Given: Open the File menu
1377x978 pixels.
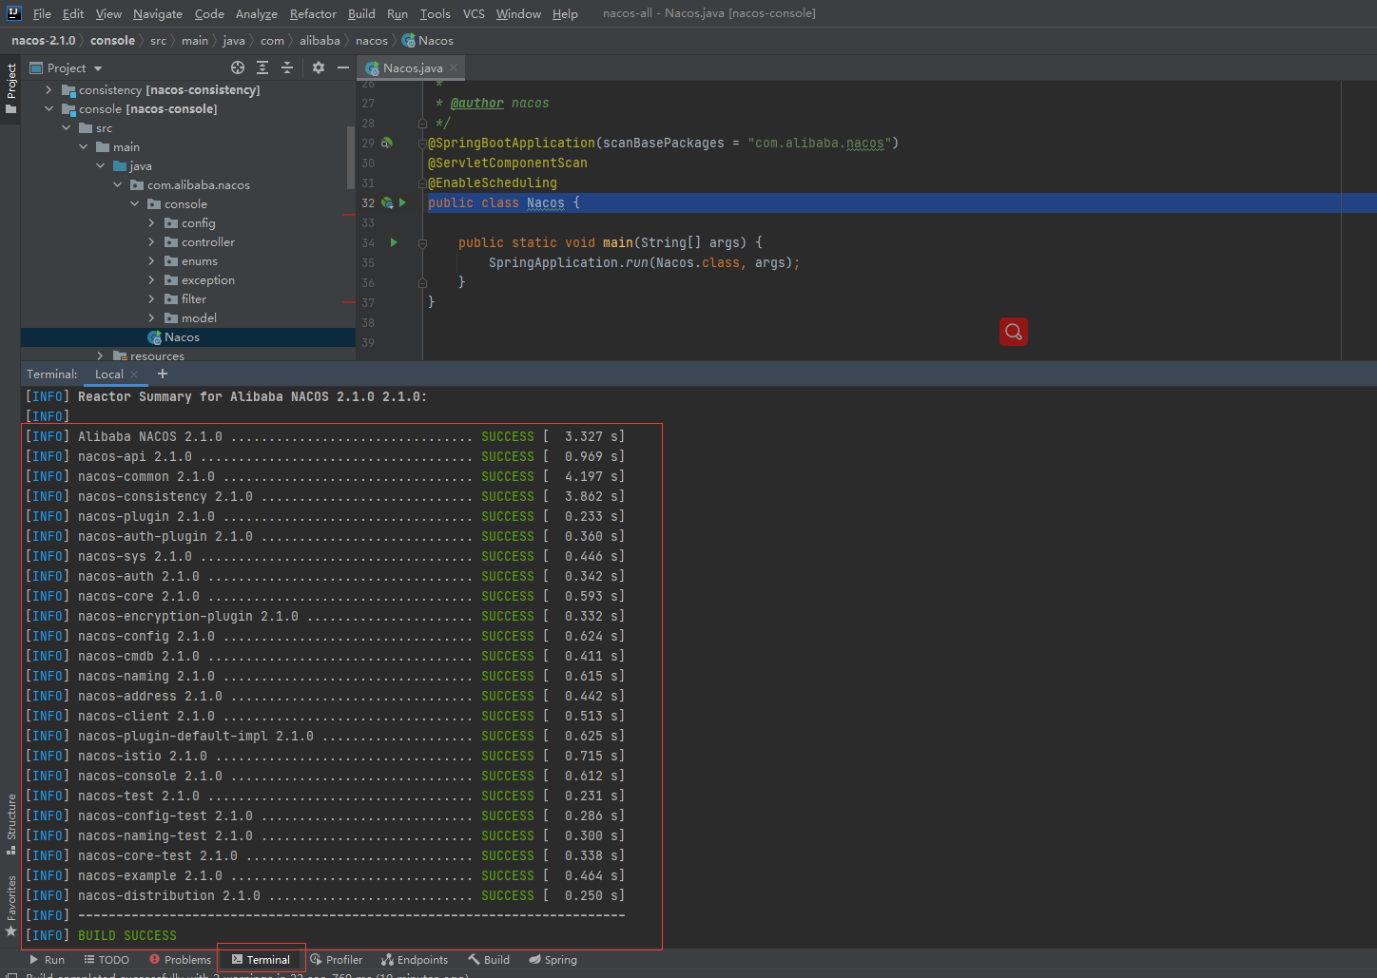Looking at the screenshot, I should [42, 13].
